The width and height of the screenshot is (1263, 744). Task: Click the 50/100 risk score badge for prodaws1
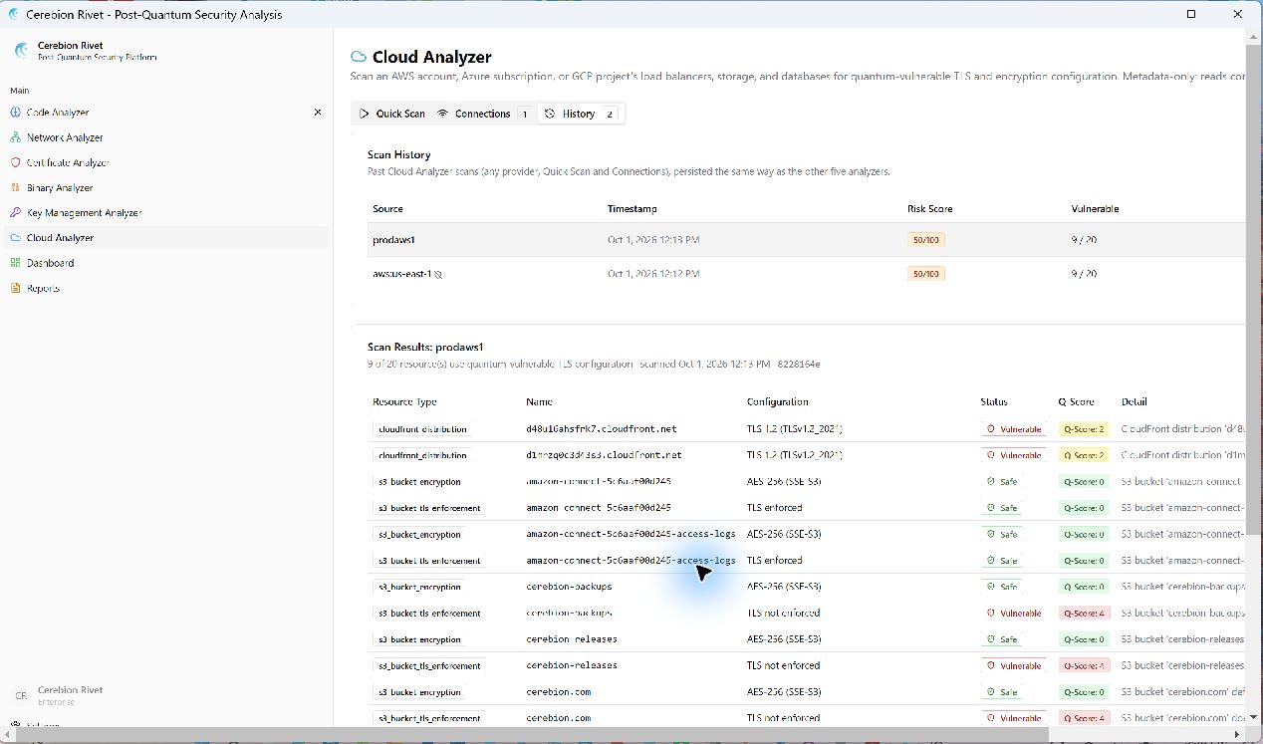[x=926, y=240]
